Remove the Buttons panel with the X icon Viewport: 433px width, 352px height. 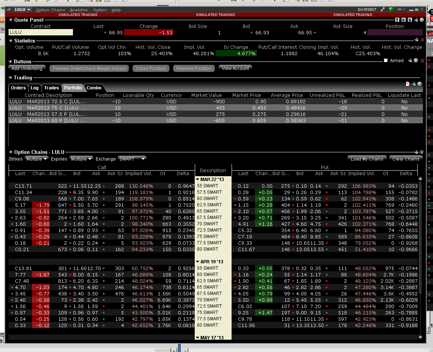[x=422, y=60]
